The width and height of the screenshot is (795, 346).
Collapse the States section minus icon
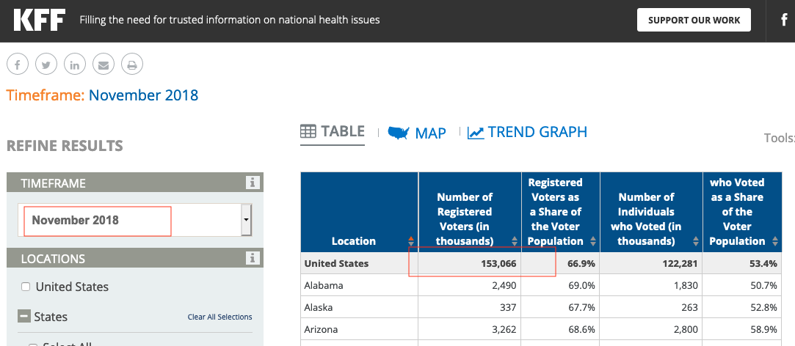pos(23,317)
